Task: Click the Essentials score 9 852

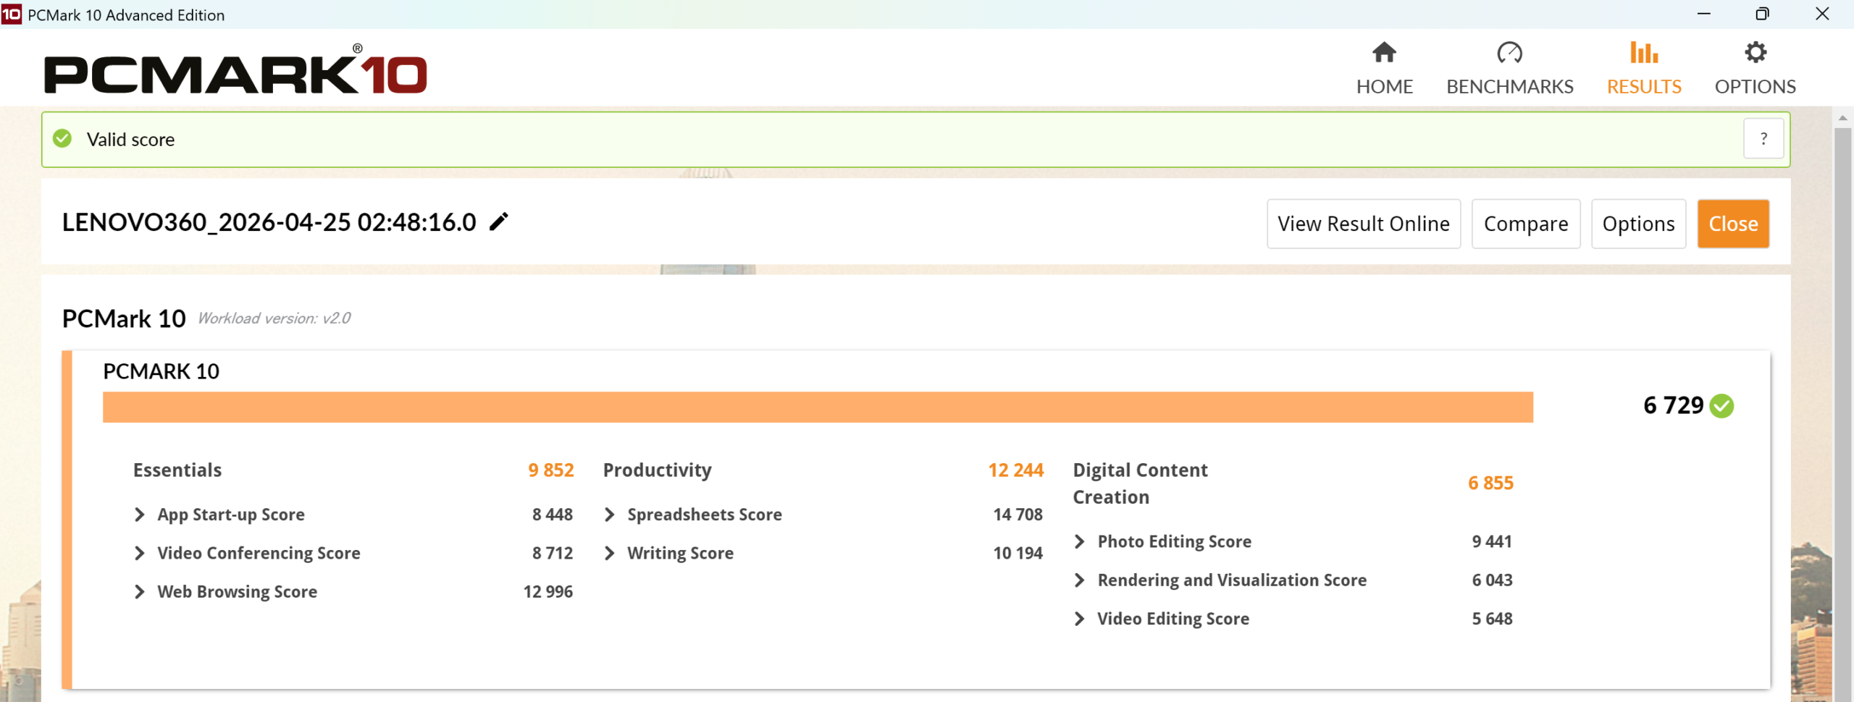Action: point(550,470)
